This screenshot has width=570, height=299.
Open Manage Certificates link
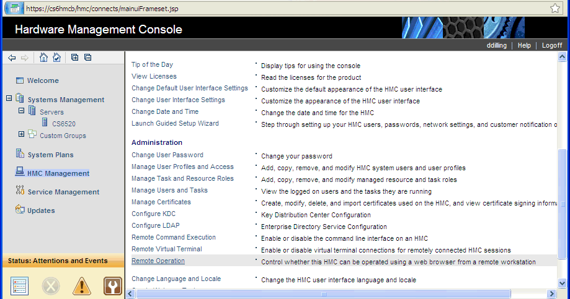click(x=161, y=202)
